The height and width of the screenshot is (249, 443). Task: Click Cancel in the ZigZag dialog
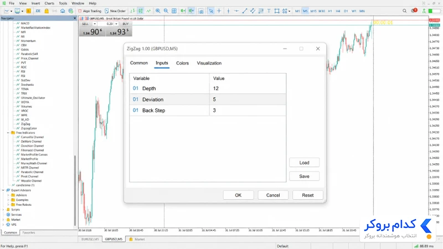tap(273, 195)
